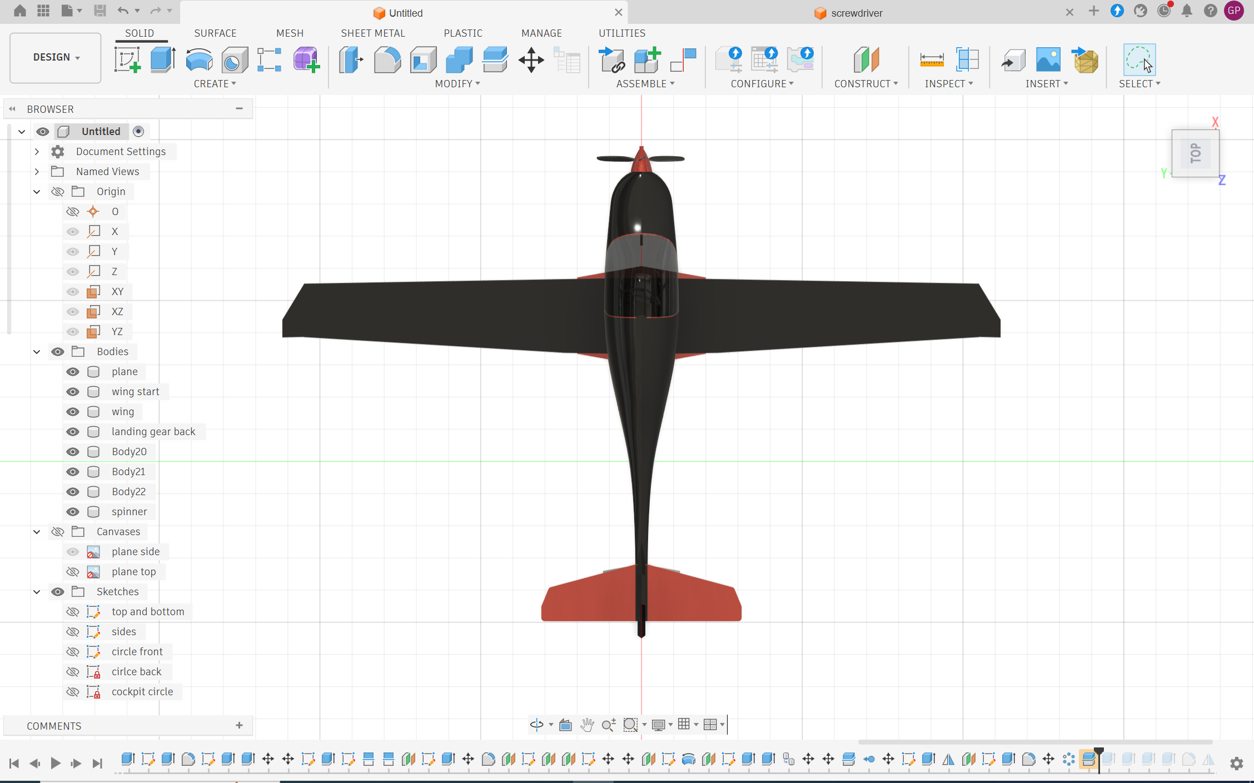
Task: Open the DESIGN workspace dropdown
Action: 56,57
